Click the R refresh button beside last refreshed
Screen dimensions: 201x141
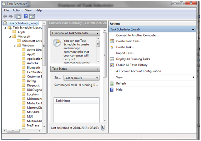tap(103, 128)
